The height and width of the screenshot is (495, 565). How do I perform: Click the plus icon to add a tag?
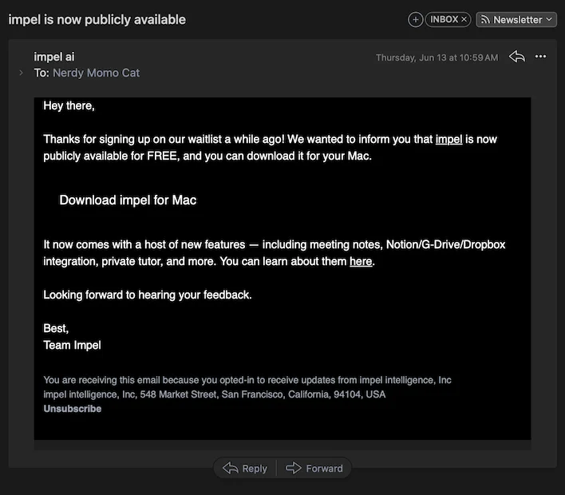pyautogui.click(x=415, y=20)
